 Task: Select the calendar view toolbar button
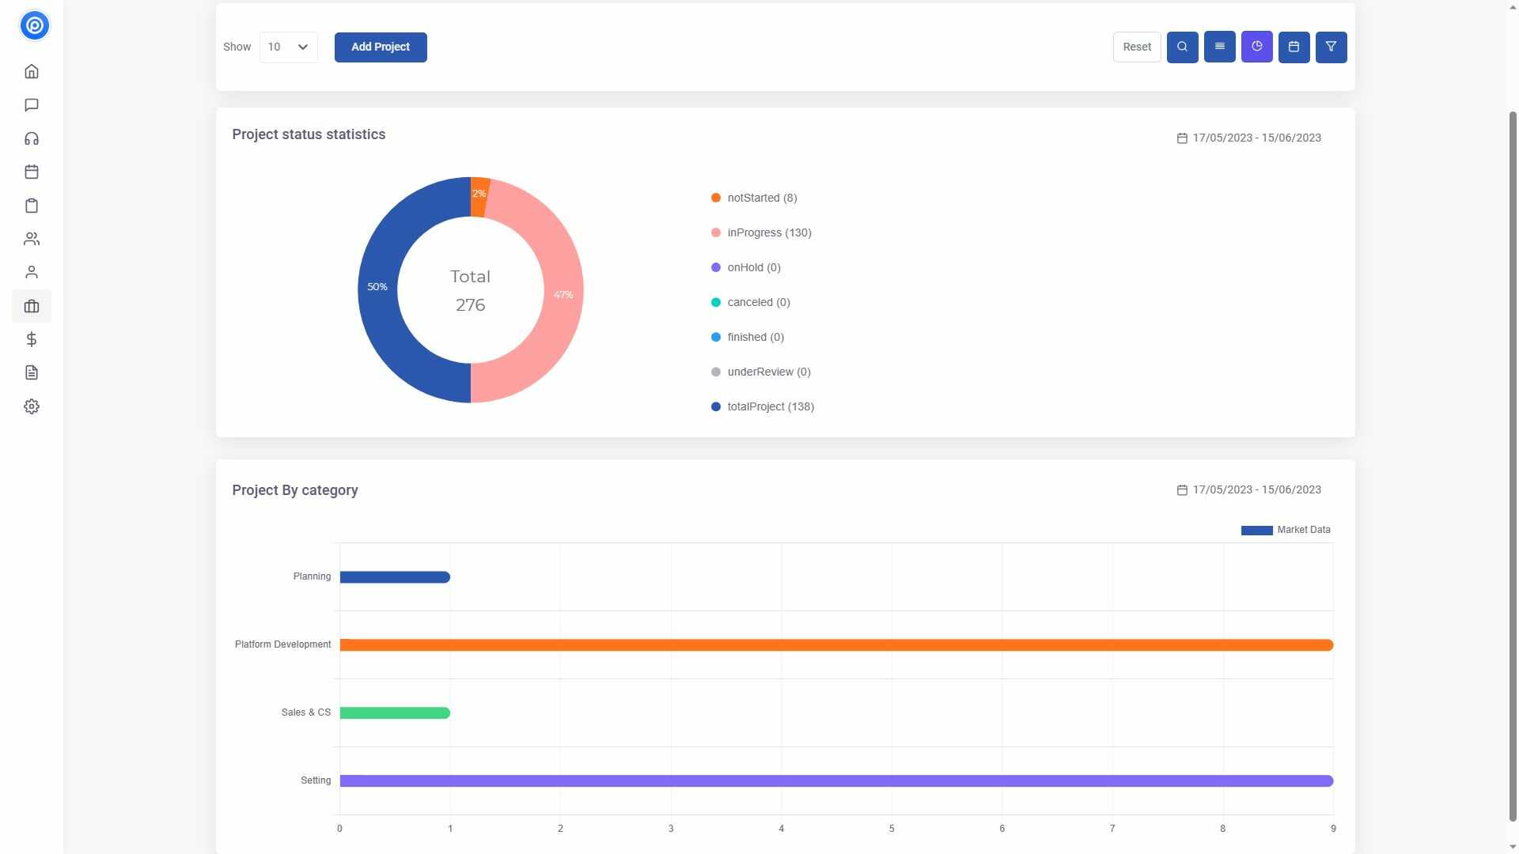point(1294,47)
